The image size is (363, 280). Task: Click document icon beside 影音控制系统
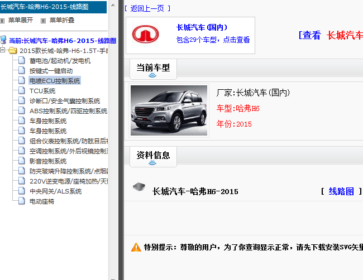pos(22,161)
